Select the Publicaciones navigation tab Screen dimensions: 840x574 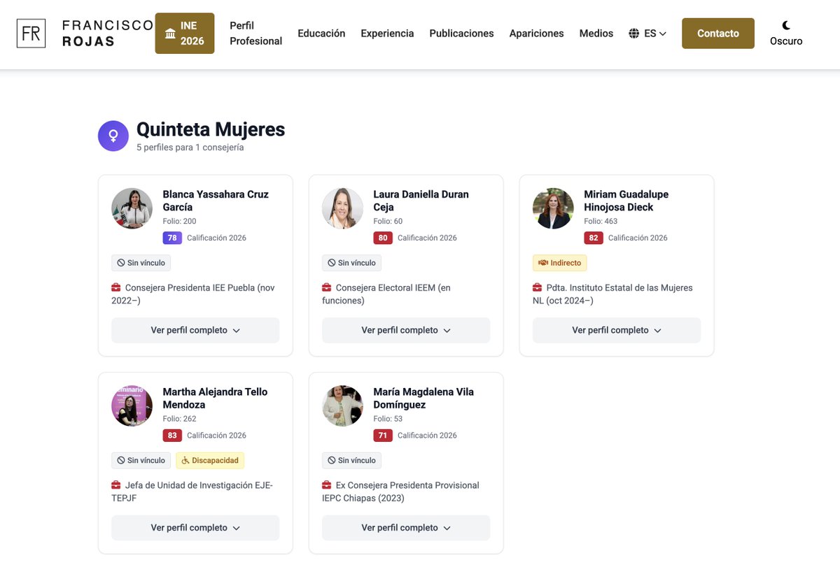pos(461,33)
